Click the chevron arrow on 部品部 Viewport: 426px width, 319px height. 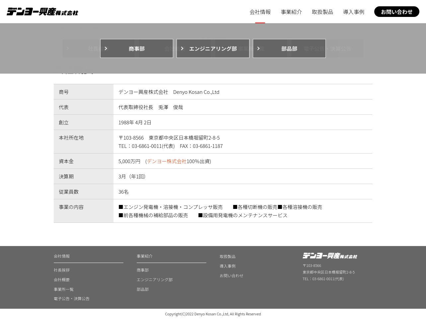click(x=258, y=48)
